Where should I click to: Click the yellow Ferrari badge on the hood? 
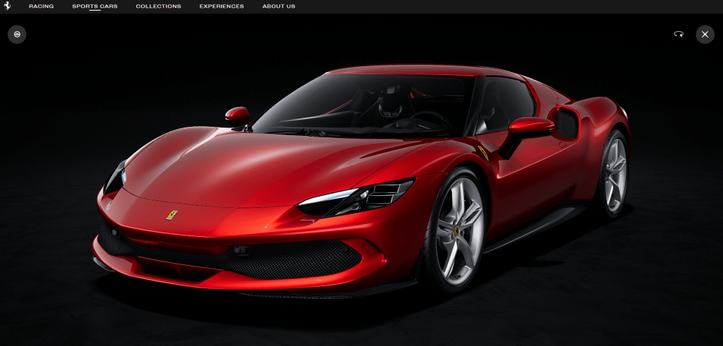tap(171, 213)
